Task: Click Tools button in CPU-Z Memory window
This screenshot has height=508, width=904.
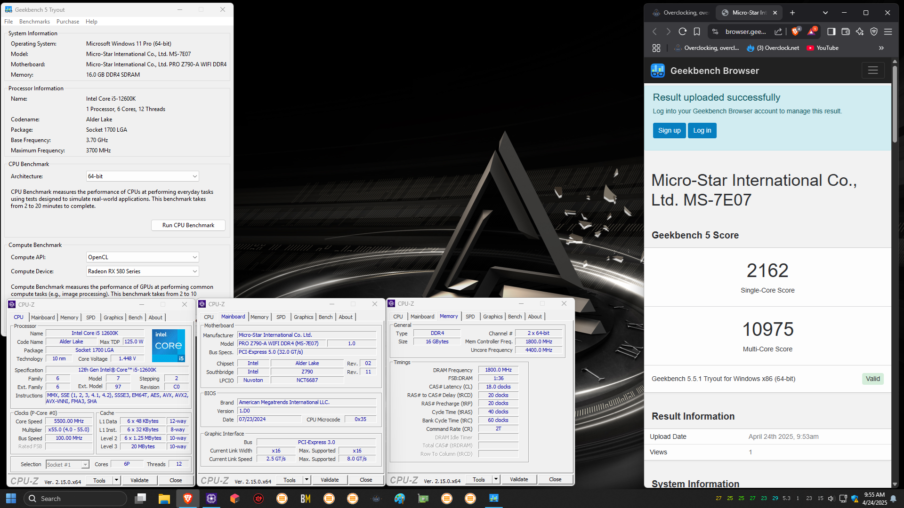Action: click(479, 479)
